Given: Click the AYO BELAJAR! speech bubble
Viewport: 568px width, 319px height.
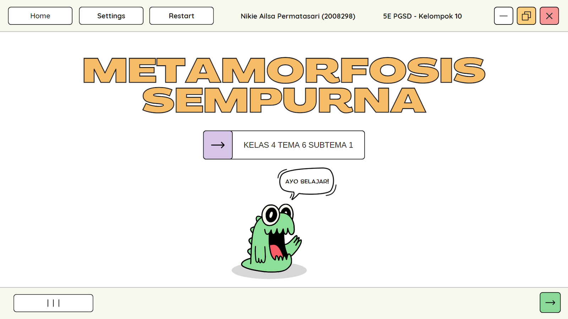Looking at the screenshot, I should click(307, 181).
